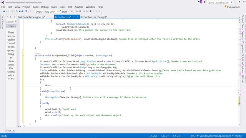Click the Save All toolbar icon
The image size is (246, 138).
coord(22,11)
